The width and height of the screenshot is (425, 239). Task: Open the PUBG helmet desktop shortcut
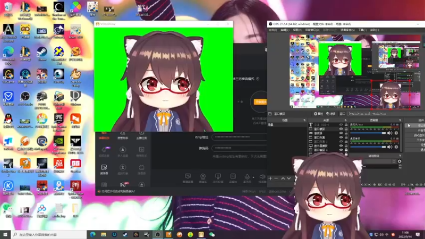pos(42,100)
